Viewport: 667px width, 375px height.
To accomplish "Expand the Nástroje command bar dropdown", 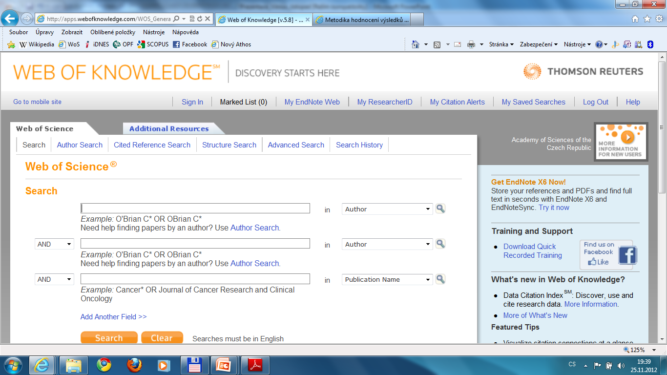I will 577,44.
